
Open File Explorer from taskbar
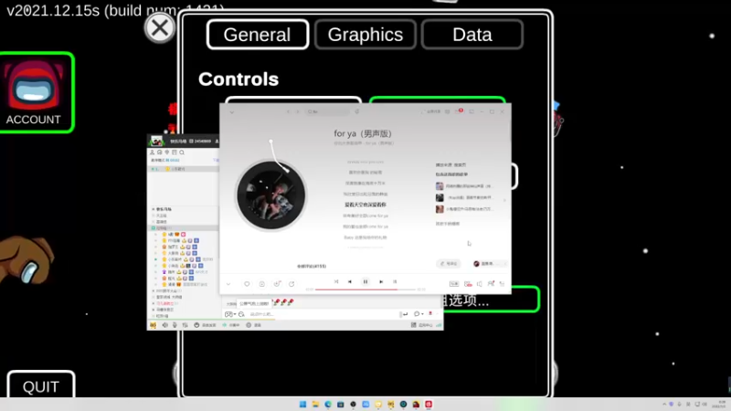pyautogui.click(x=315, y=405)
